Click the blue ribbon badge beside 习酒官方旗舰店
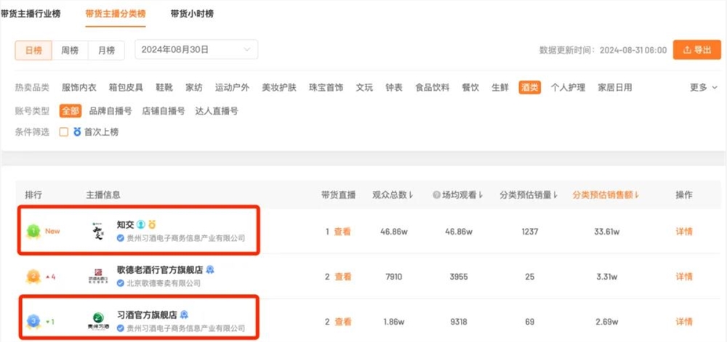 (x=184, y=314)
